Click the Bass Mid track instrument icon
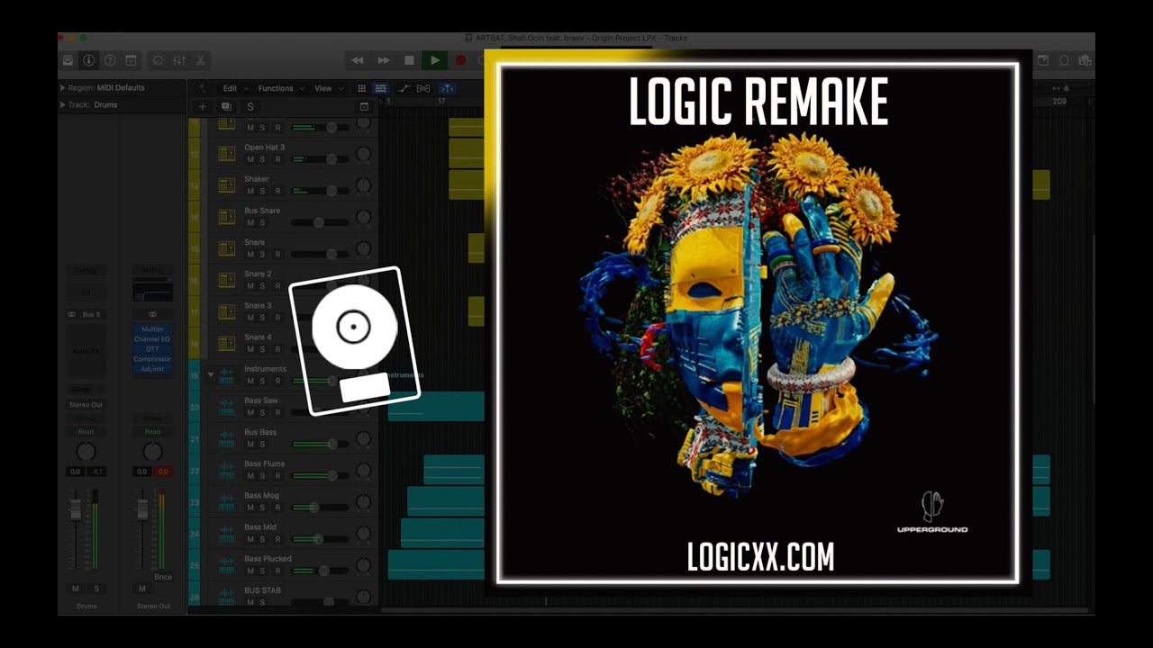The image size is (1153, 648). pyautogui.click(x=226, y=533)
